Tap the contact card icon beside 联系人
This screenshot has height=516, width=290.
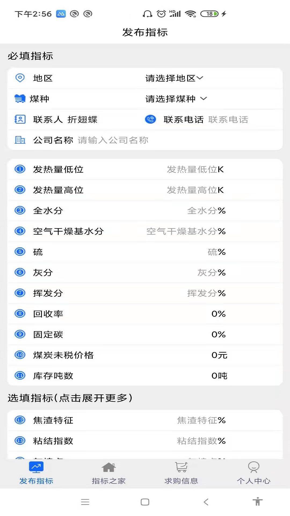pyautogui.click(x=20, y=119)
